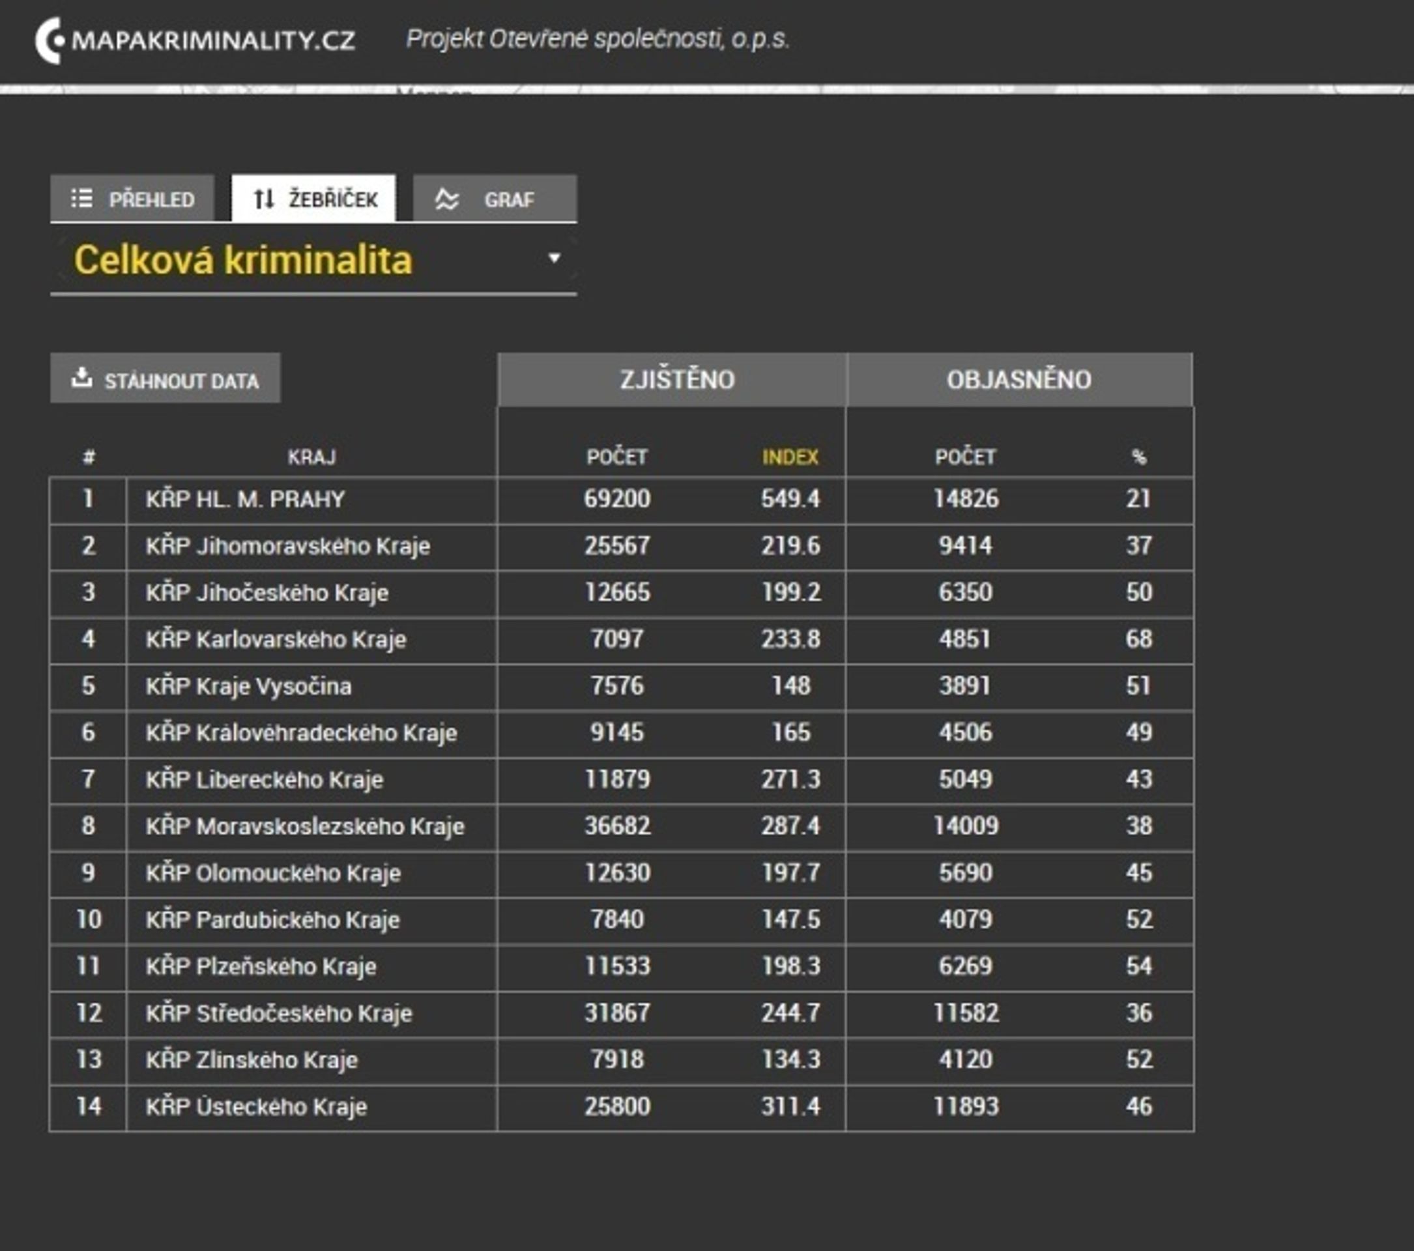Click the value 36682 for Moravskoslezský

(617, 826)
